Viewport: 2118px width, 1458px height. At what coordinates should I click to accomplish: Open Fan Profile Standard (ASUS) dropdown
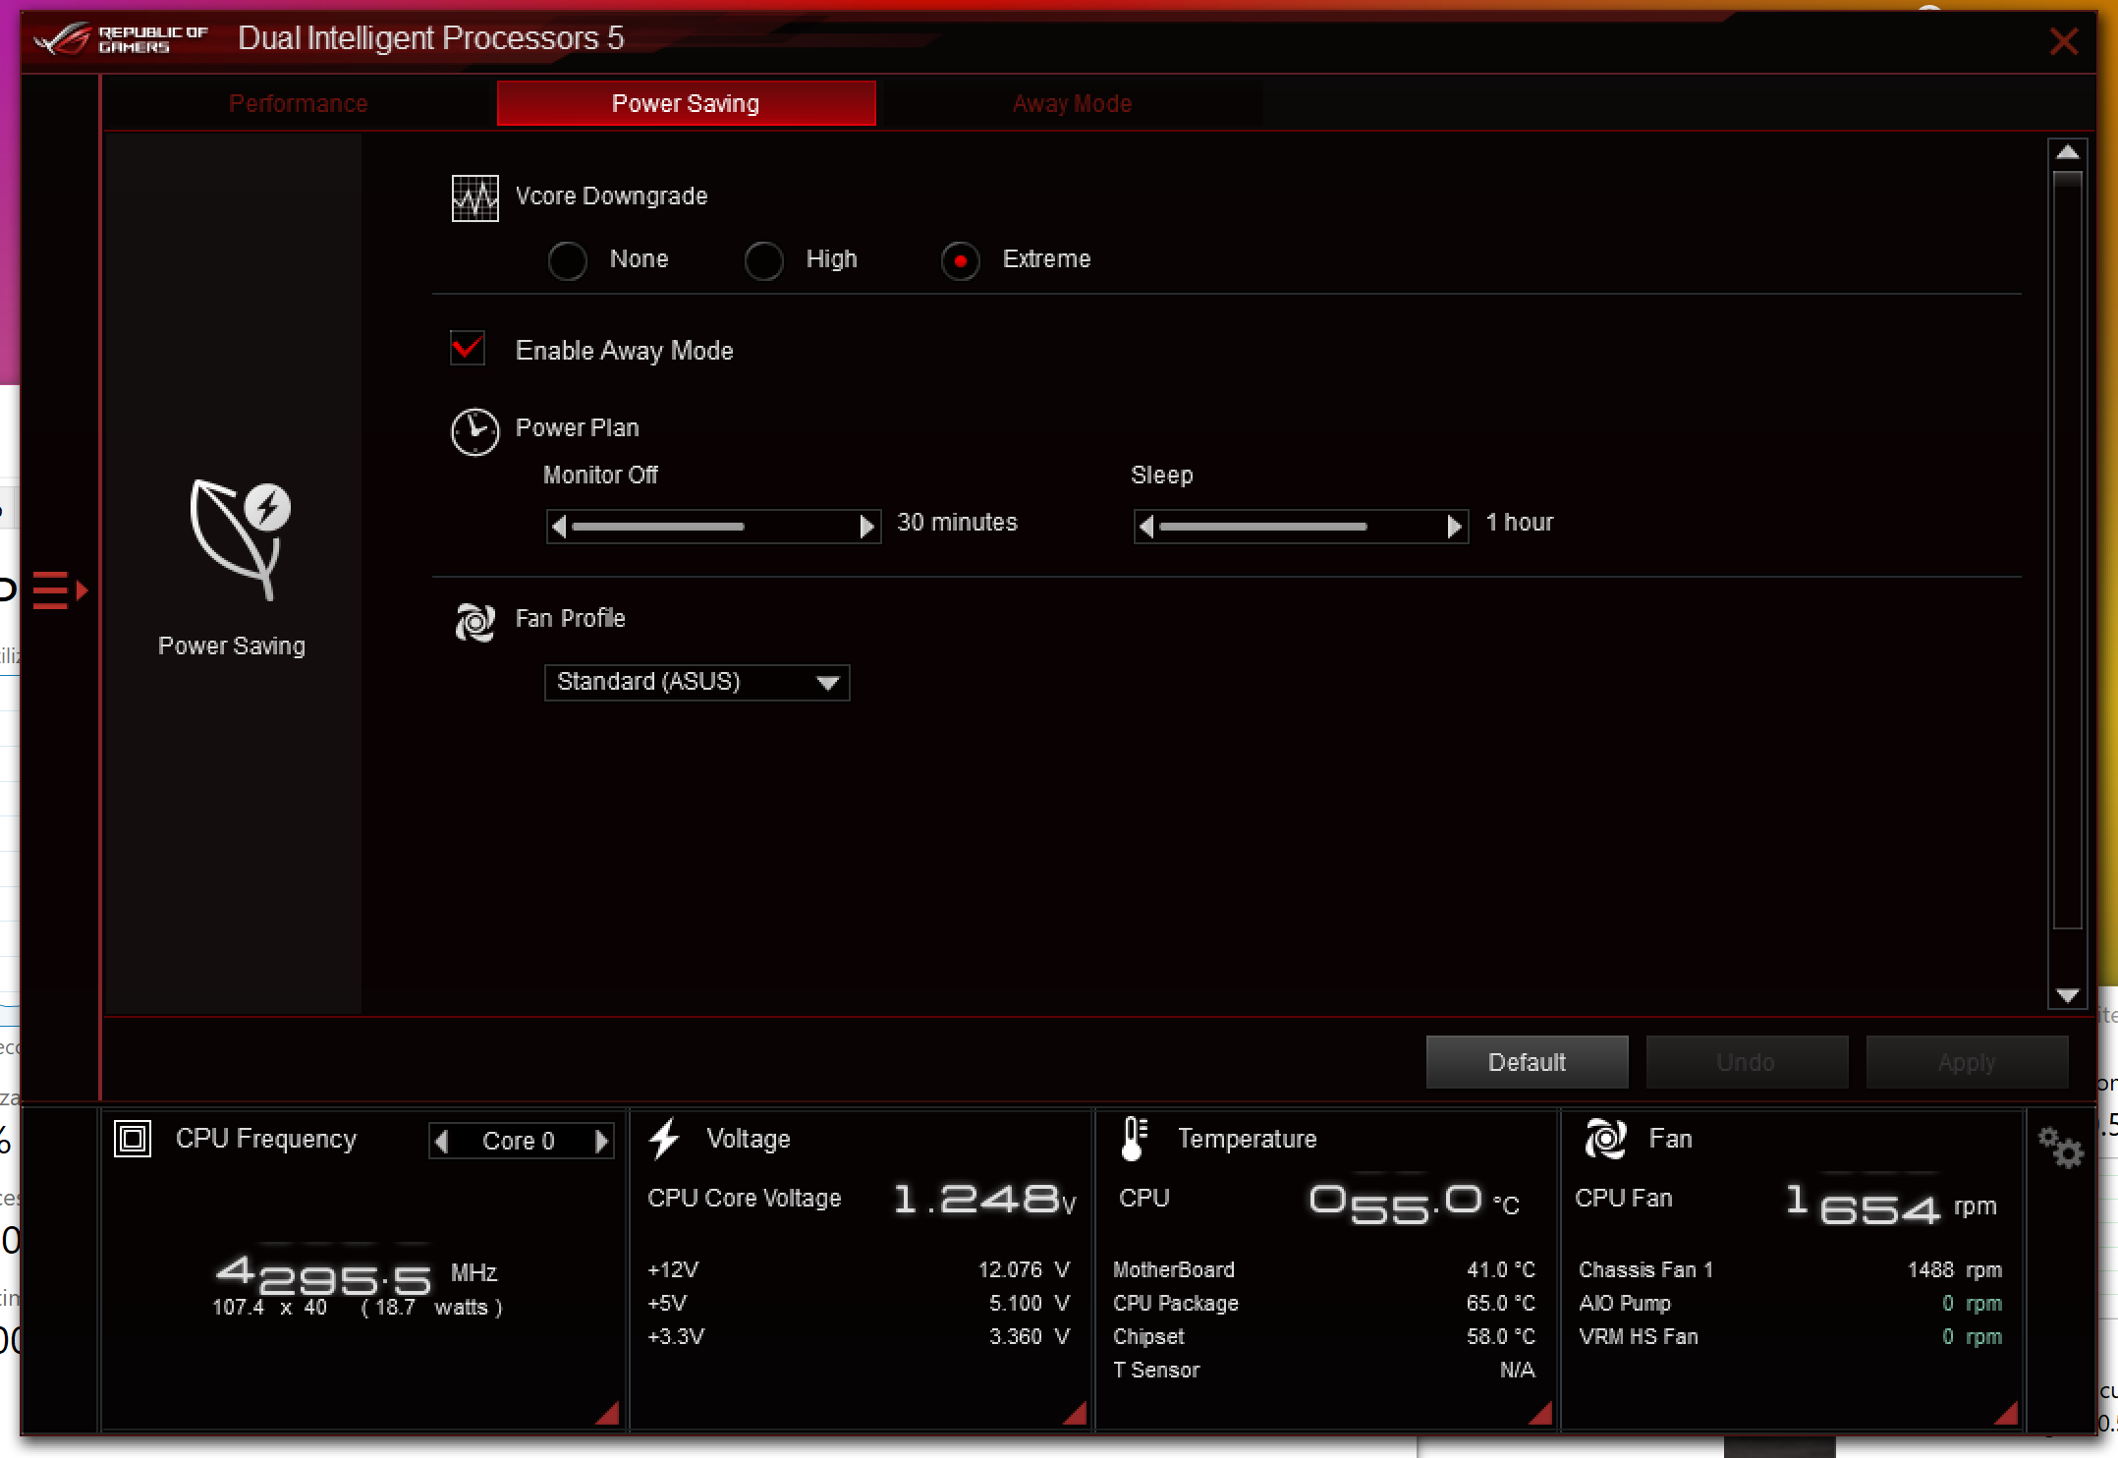(x=697, y=683)
